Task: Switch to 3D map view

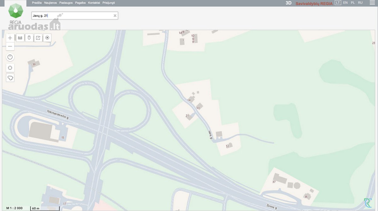Action: click(x=289, y=3)
